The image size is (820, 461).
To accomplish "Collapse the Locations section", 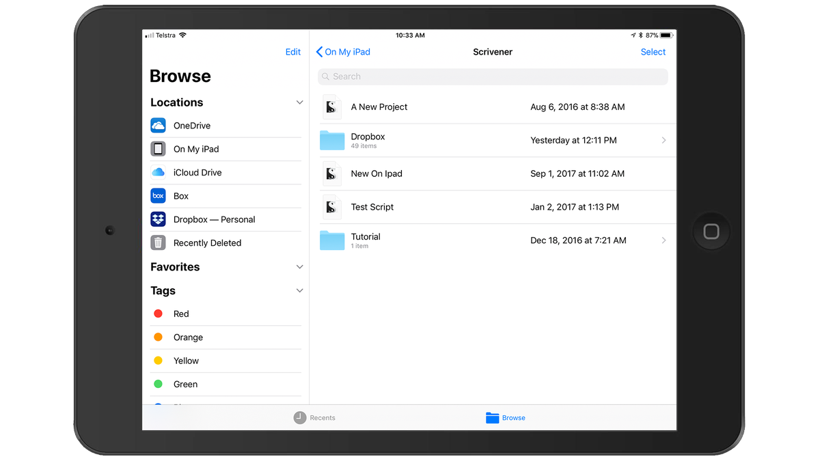I will pos(299,102).
